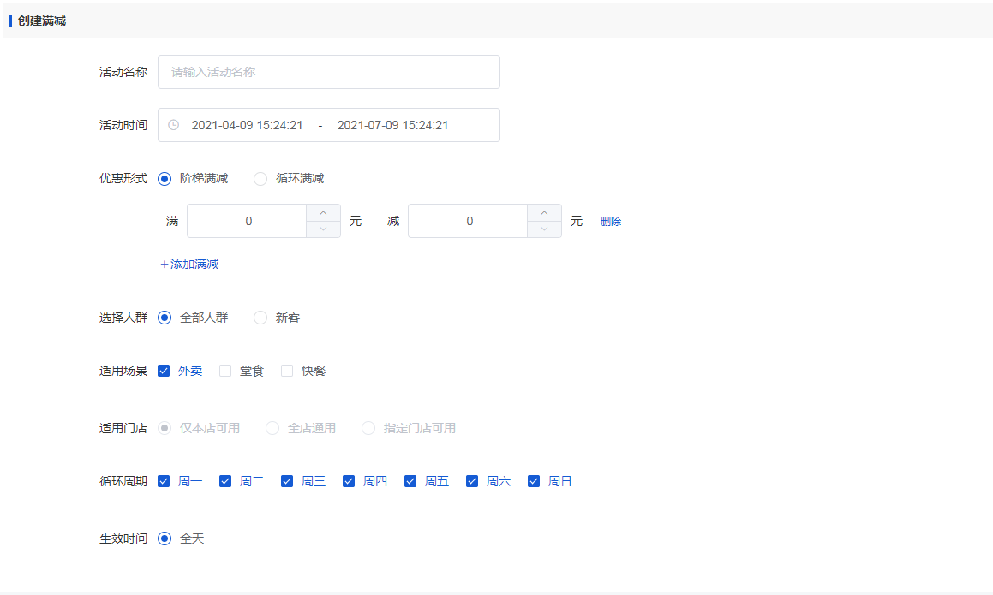Screen dimensions: 993x595
Task: Uncheck 周日 checkbox
Action: point(534,482)
